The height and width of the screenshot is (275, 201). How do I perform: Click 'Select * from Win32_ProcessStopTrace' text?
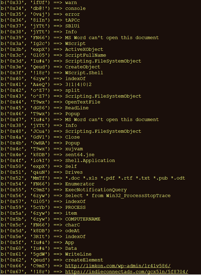coord(118,196)
